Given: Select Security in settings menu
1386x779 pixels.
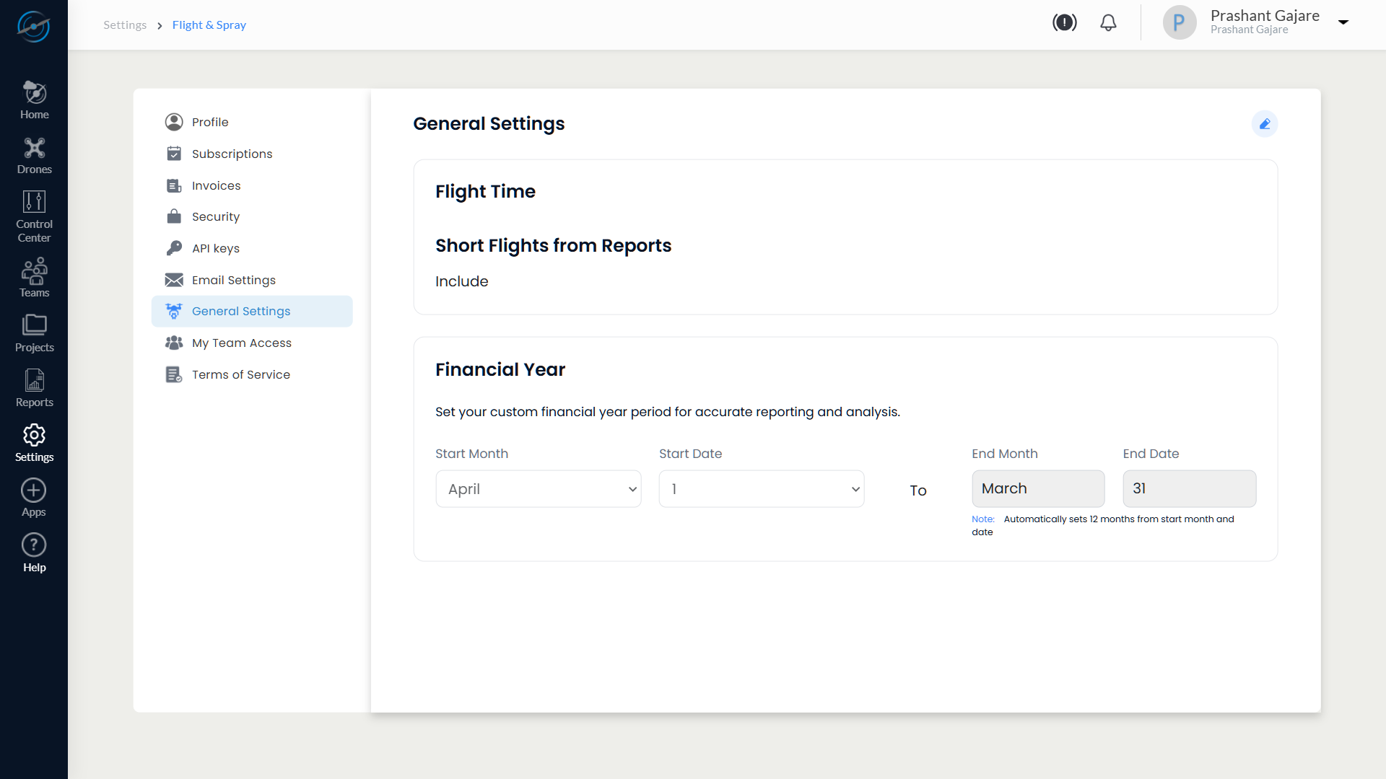Looking at the screenshot, I should (x=215, y=216).
